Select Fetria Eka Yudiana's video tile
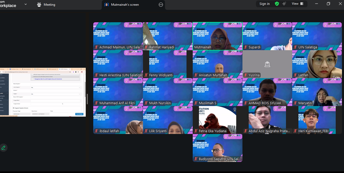Screen dimensions: 344x173 tap(217, 120)
